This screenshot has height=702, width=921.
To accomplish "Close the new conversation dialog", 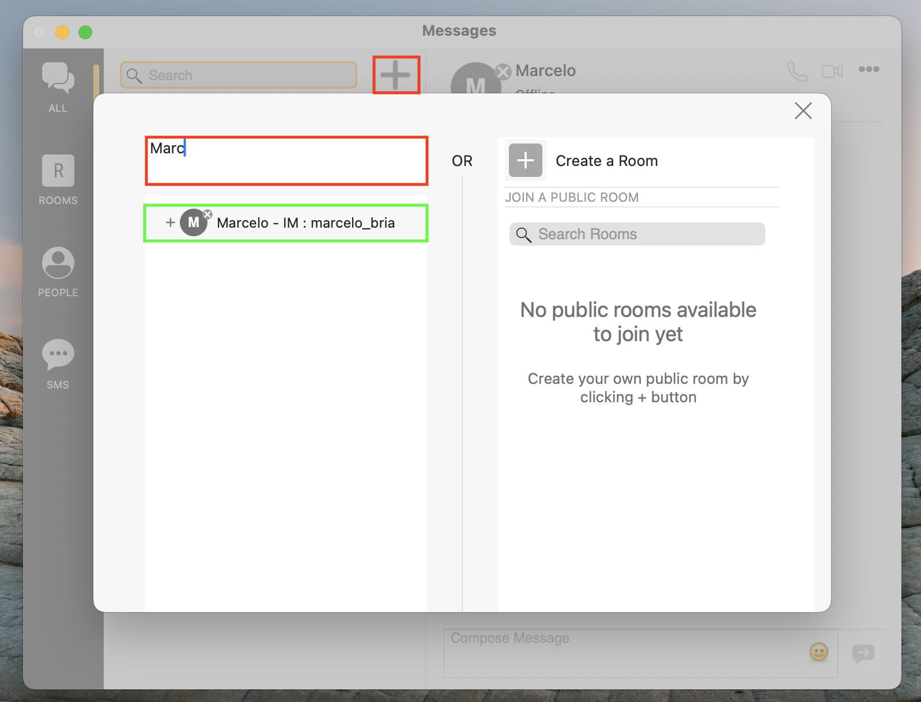I will click(803, 111).
